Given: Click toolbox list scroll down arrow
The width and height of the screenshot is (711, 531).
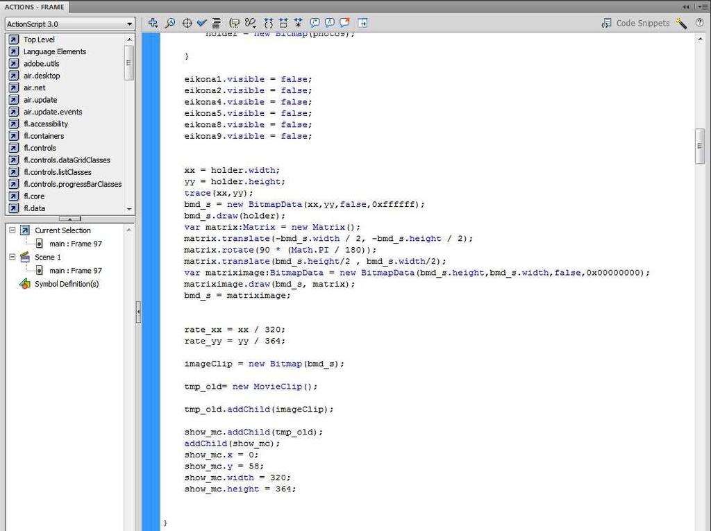Looking at the screenshot, I should point(129,209).
